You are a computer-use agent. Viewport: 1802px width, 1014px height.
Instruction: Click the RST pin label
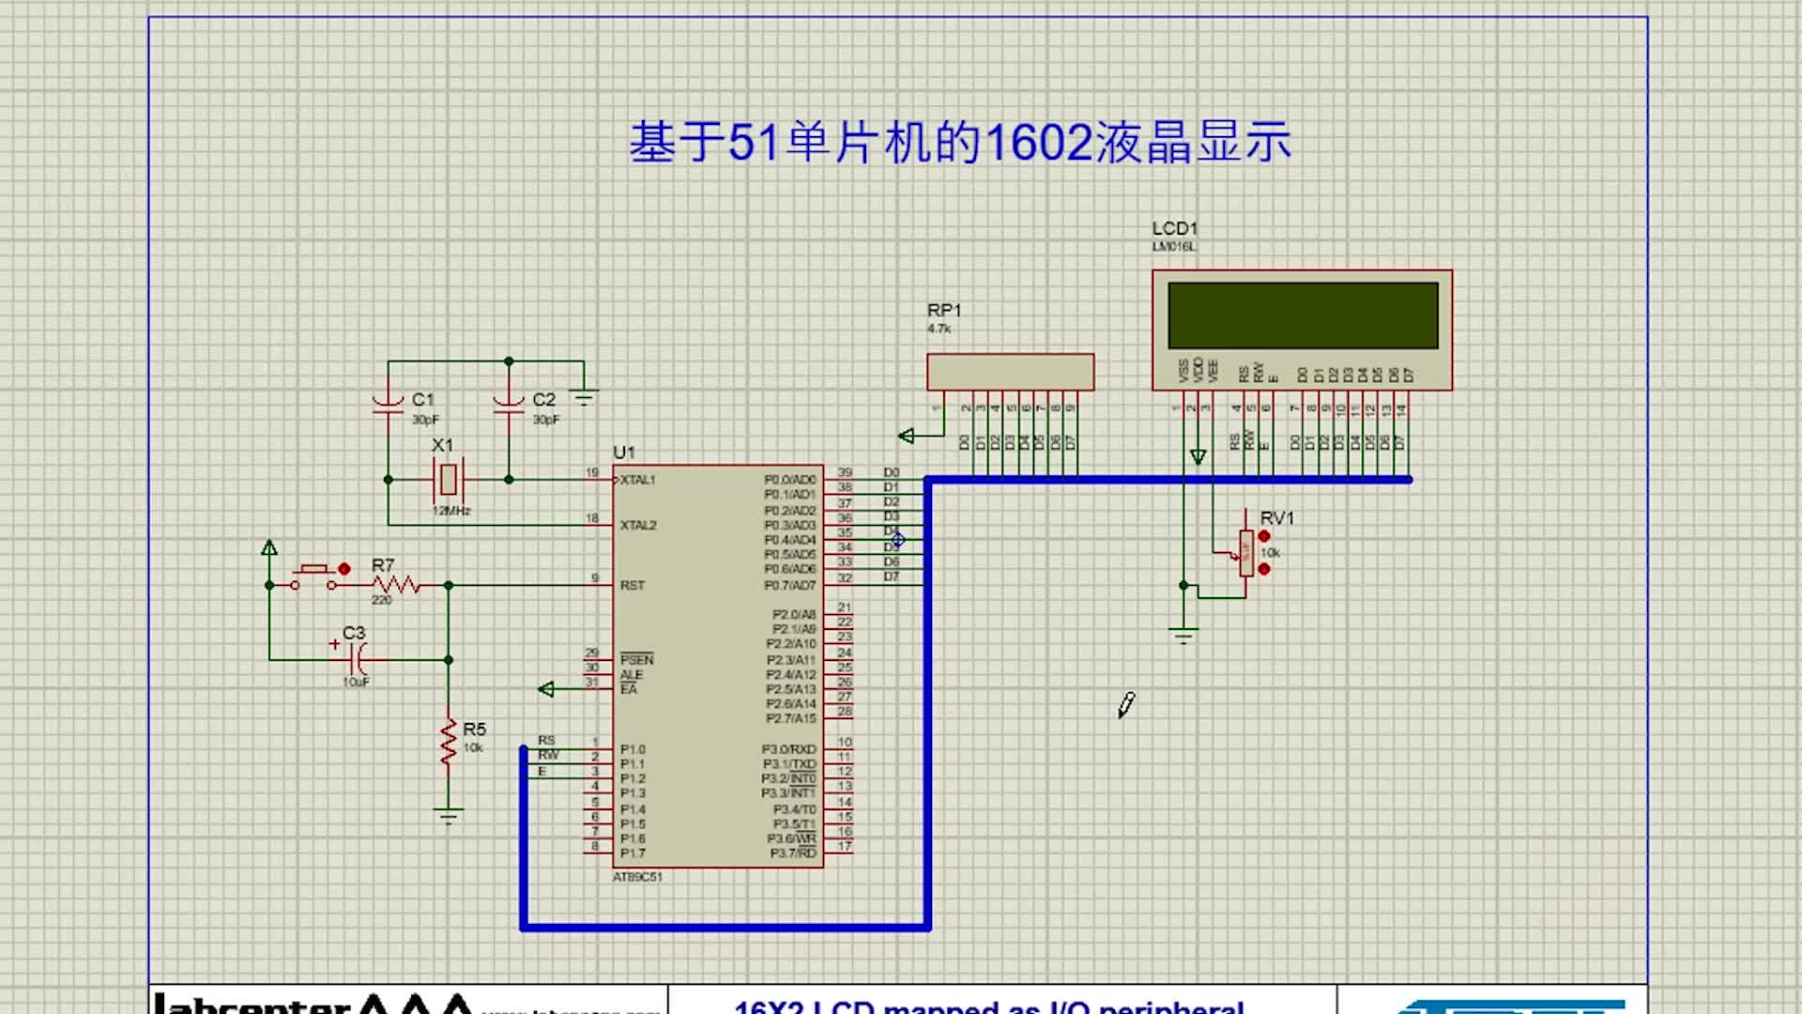633,585
